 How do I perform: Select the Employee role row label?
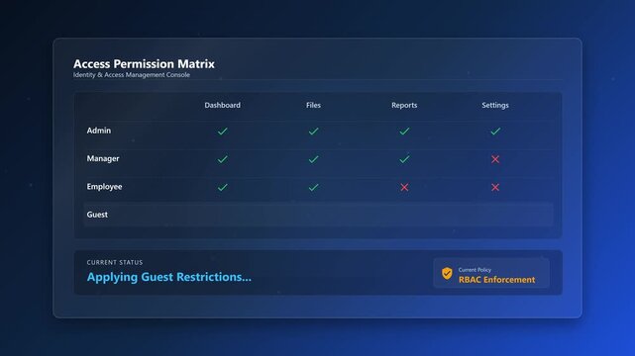click(104, 187)
